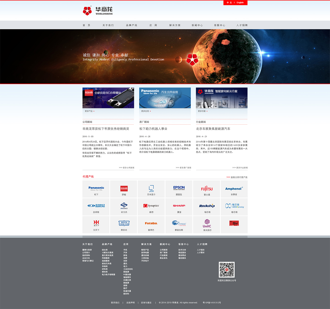Open footer link 组织架构
The height and width of the screenshot is (309, 330).
86,255
